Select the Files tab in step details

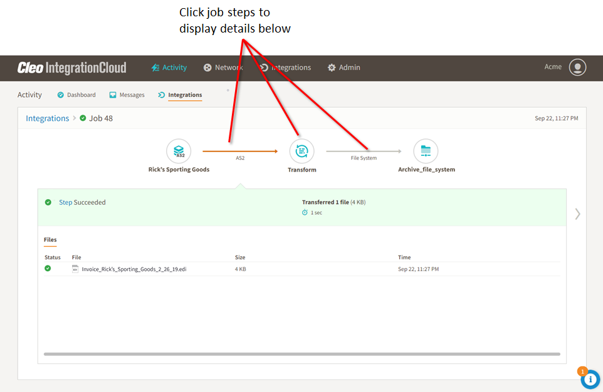(50, 240)
